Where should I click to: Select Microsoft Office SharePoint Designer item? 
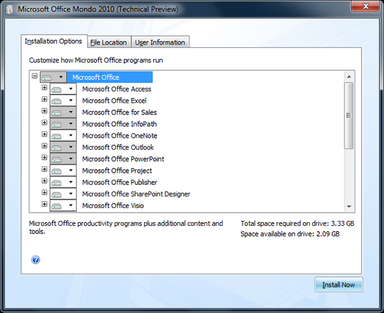click(x=136, y=194)
